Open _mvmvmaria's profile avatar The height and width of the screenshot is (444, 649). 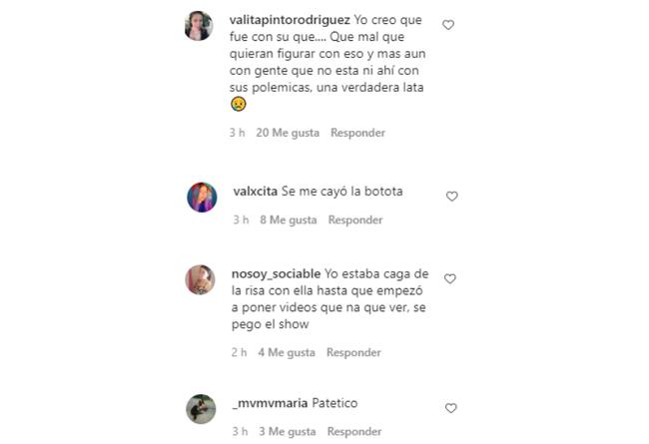pos(201,409)
